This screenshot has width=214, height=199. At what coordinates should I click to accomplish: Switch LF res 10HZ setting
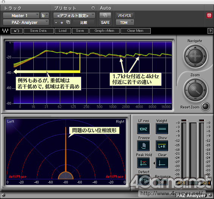coord(144,129)
